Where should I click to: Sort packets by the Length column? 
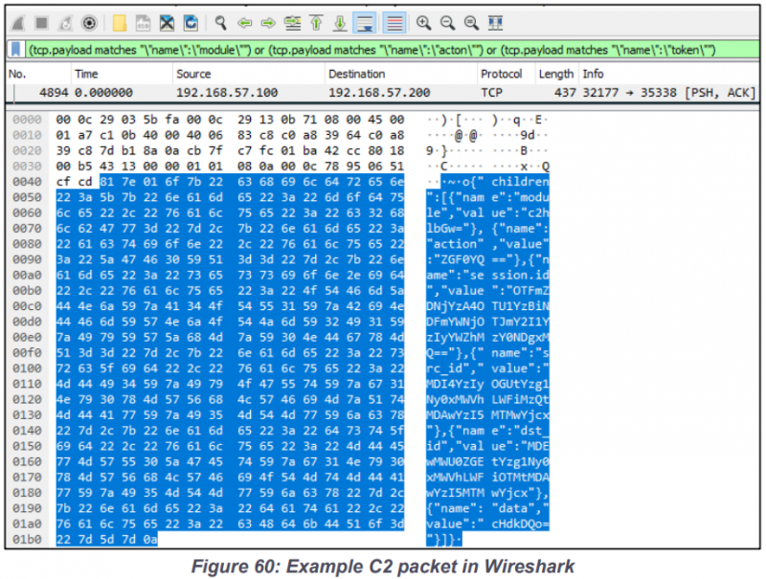pos(556,74)
